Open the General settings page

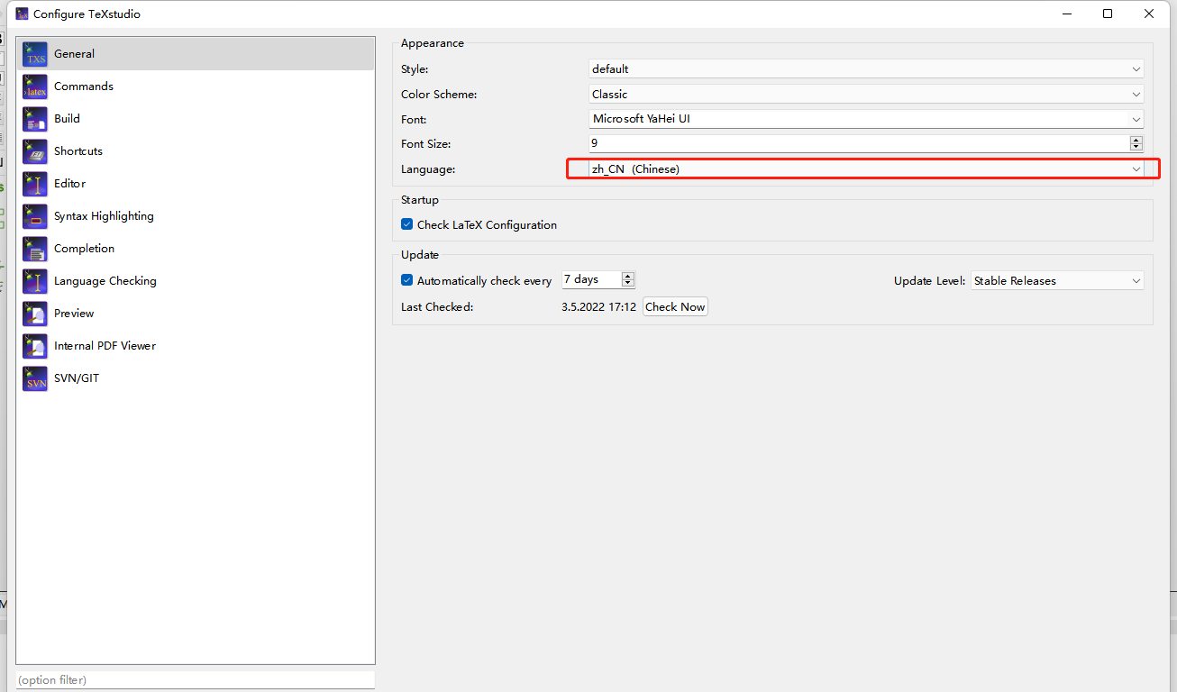(x=196, y=54)
